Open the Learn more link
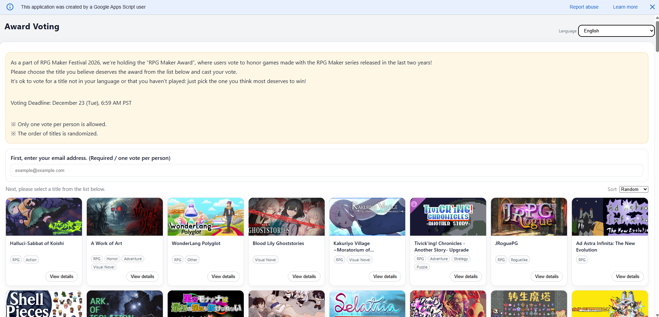This screenshot has width=659, height=317. pyautogui.click(x=625, y=7)
